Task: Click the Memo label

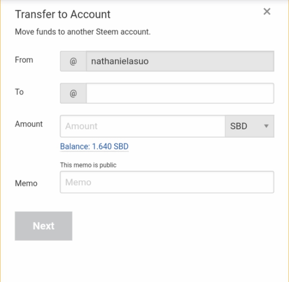Action: [x=26, y=183]
